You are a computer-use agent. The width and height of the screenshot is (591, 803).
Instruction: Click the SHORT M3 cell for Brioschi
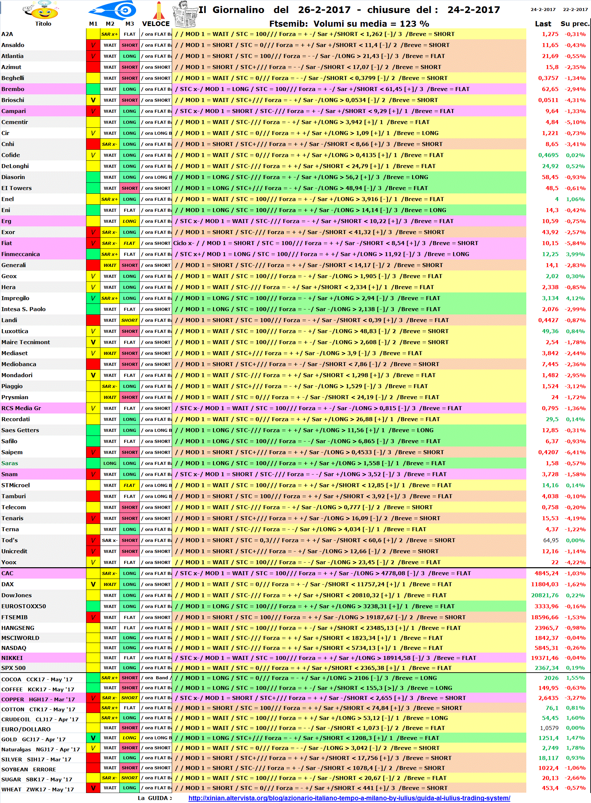[129, 100]
